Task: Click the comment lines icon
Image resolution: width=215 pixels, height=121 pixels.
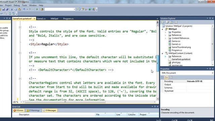Action: (x=10, y=13)
